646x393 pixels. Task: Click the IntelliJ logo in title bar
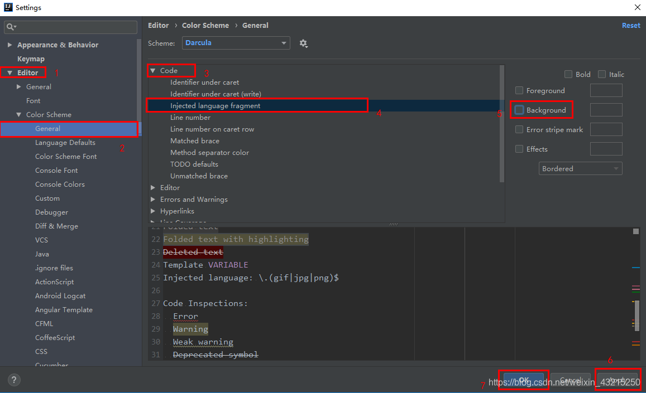point(8,7)
